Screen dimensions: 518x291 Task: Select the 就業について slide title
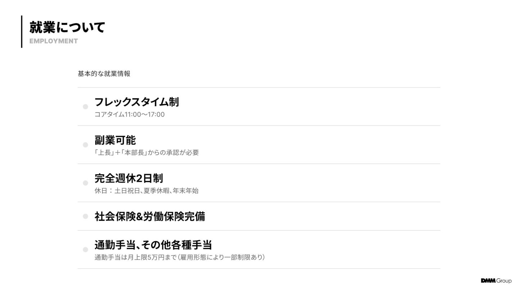pyautogui.click(x=67, y=27)
